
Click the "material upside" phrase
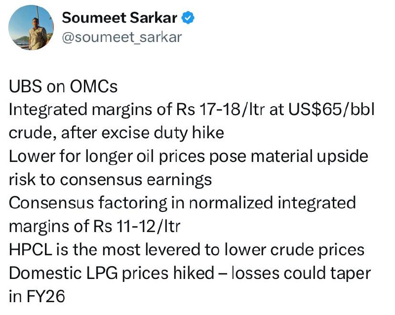[310, 157]
